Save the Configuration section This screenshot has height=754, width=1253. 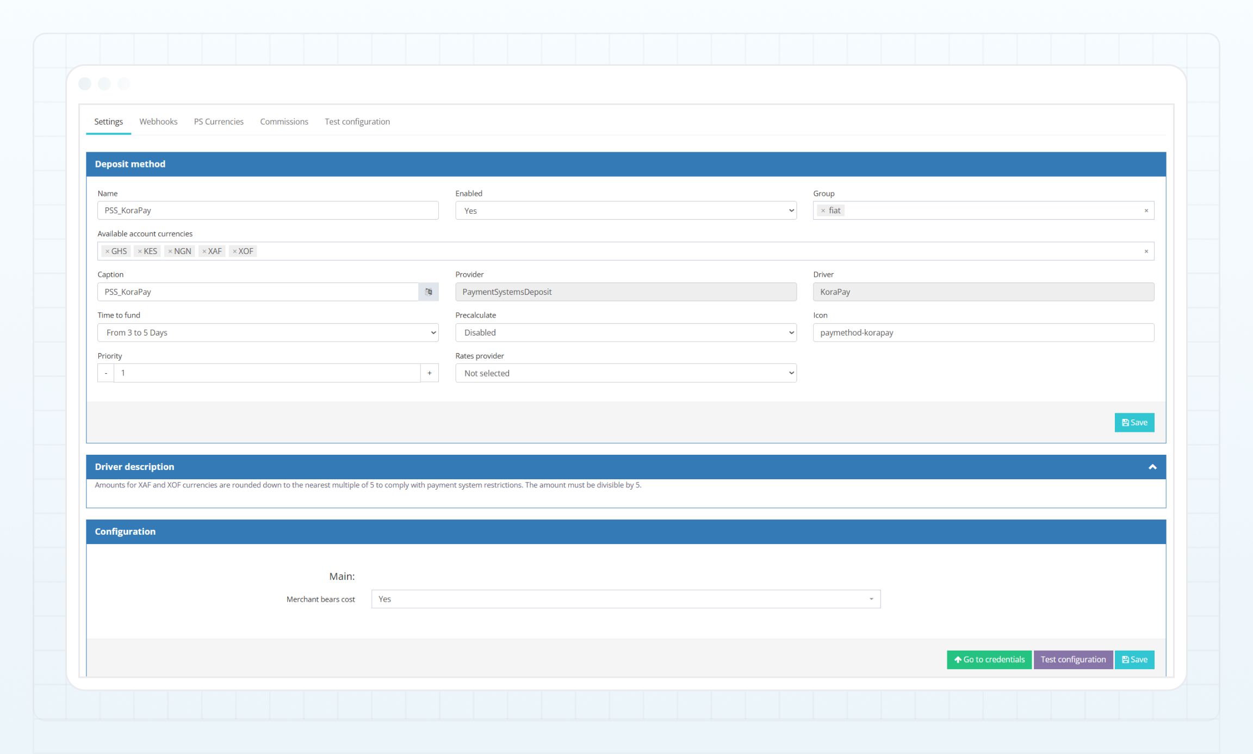(1134, 659)
